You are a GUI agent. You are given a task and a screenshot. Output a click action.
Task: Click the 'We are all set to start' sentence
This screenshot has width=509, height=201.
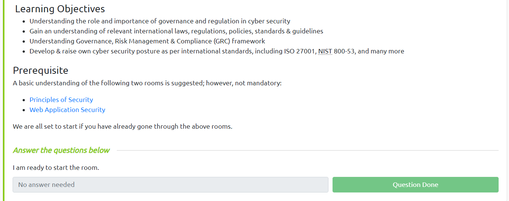click(122, 126)
